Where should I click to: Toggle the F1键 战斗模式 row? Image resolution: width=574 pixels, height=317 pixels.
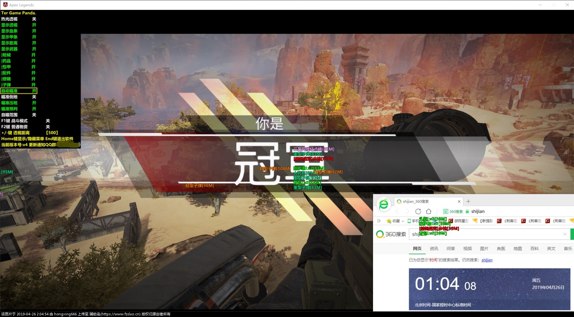pyautogui.click(x=26, y=121)
